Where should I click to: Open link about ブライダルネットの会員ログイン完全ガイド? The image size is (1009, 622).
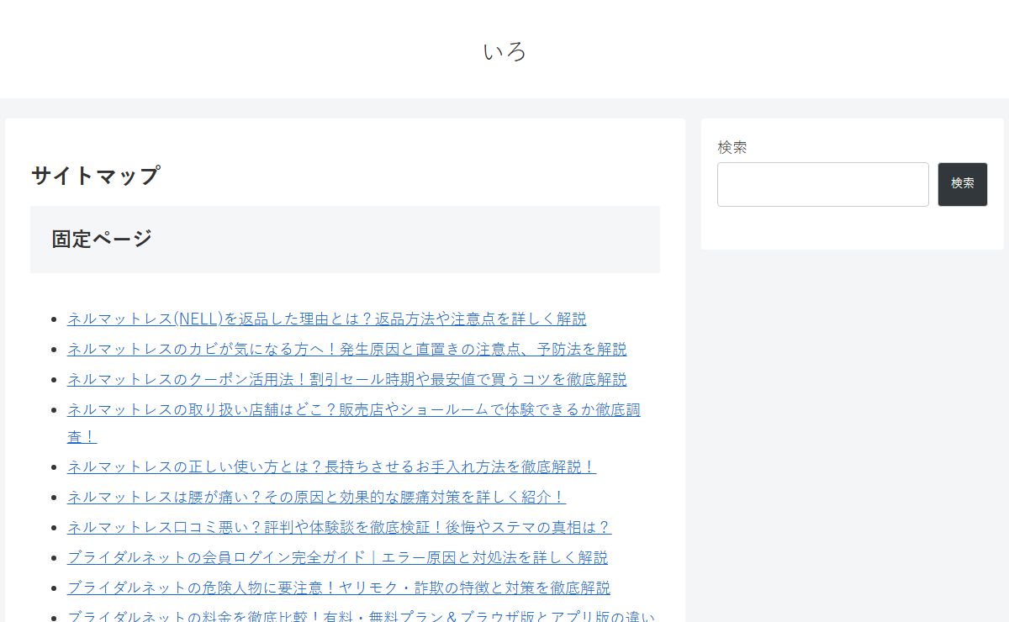click(x=337, y=557)
